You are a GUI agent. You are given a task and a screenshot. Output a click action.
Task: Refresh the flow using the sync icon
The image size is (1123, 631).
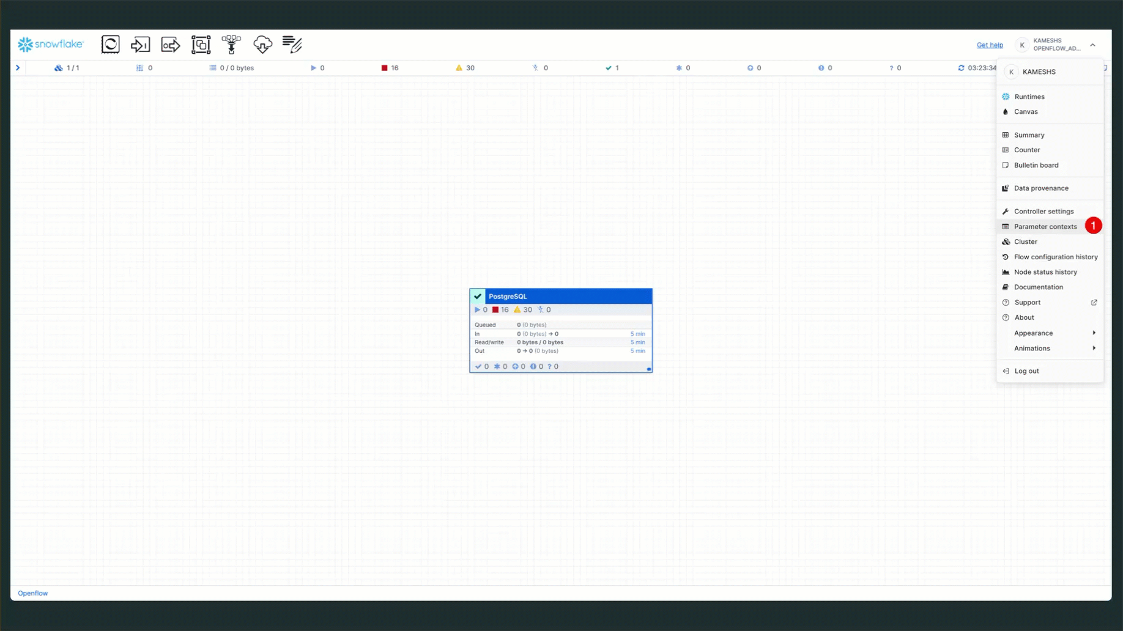(x=961, y=68)
